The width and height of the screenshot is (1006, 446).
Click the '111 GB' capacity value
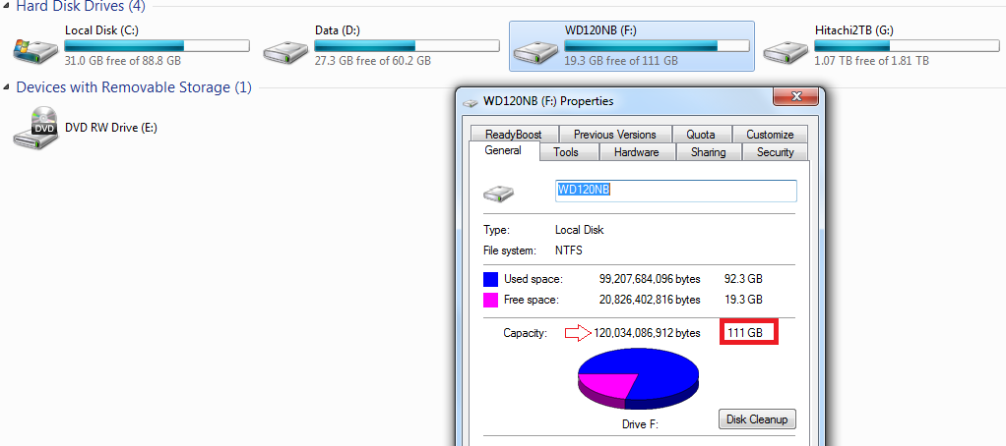click(x=744, y=333)
